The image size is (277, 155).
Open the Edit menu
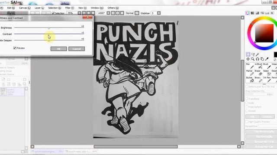11,8
